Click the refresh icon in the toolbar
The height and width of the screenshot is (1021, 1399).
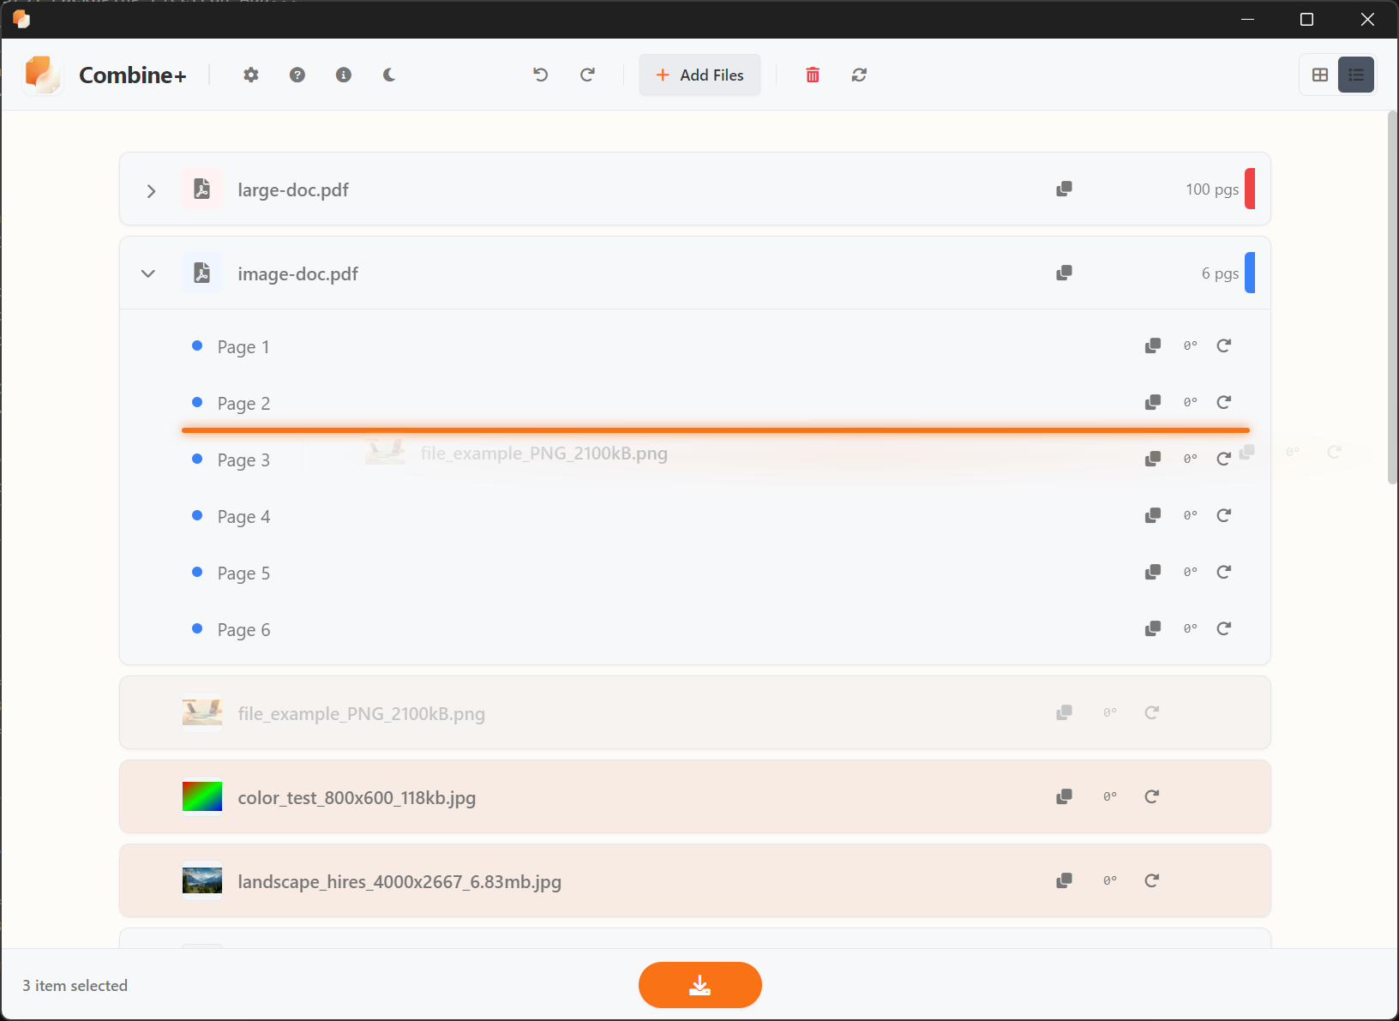(x=859, y=75)
